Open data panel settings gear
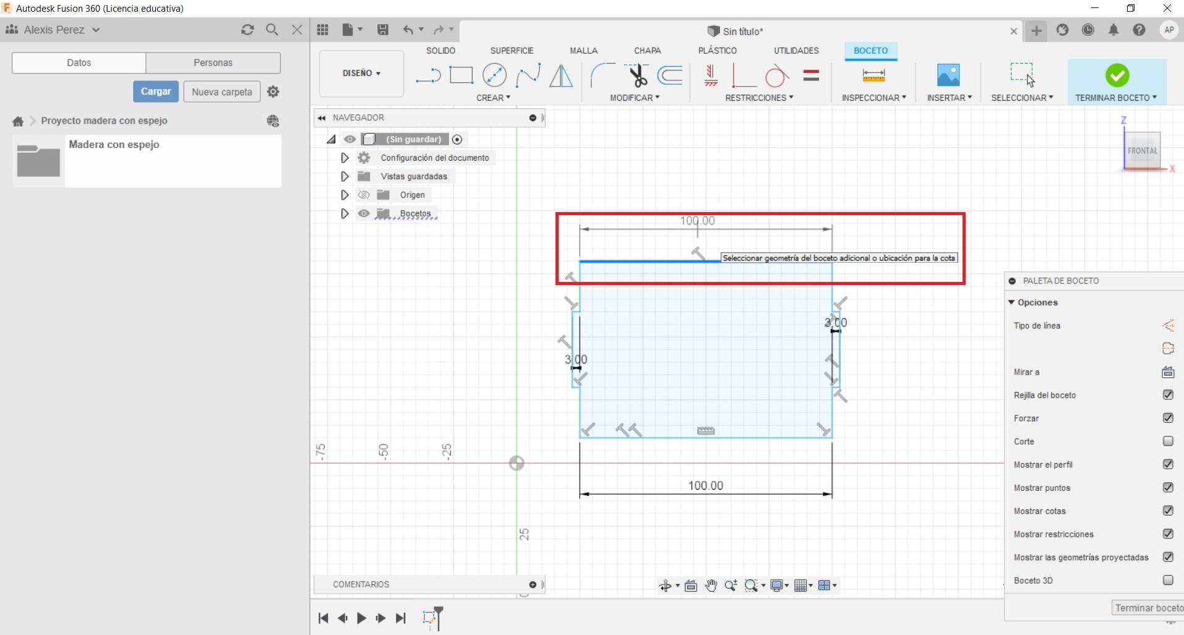 point(273,92)
